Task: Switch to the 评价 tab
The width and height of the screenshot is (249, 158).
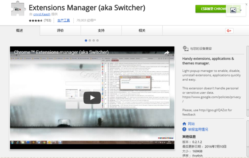Action: pyautogui.click(x=60, y=30)
